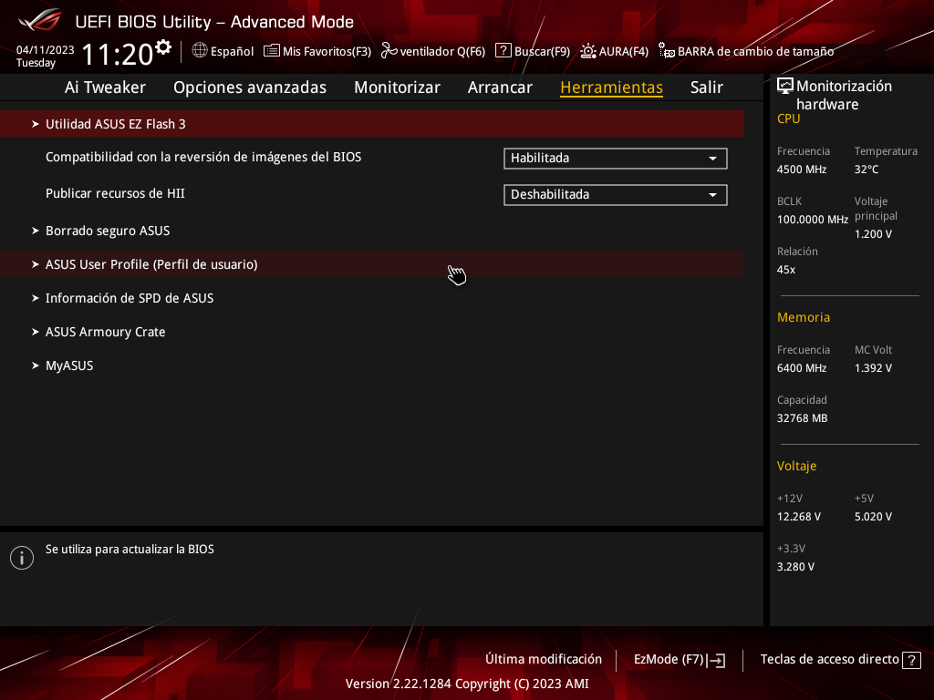Click Última modificación button
Screen dimensions: 934x700
pyautogui.click(x=544, y=660)
